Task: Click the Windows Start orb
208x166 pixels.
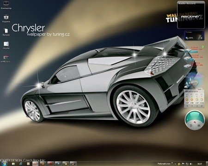Action: click(x=5, y=163)
